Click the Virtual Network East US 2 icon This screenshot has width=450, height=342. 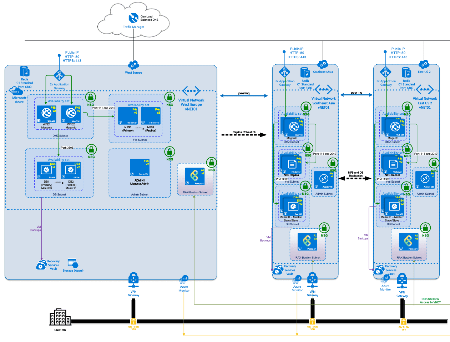[x=425, y=89]
